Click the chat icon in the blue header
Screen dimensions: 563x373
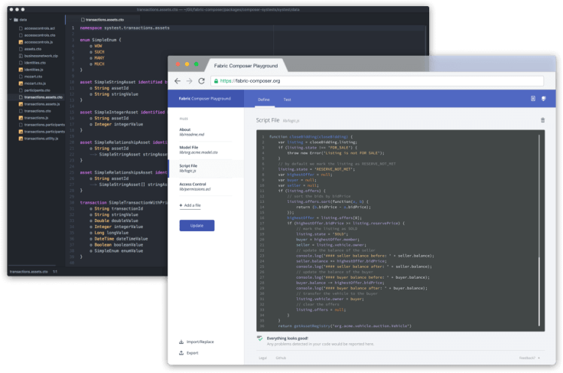click(543, 99)
